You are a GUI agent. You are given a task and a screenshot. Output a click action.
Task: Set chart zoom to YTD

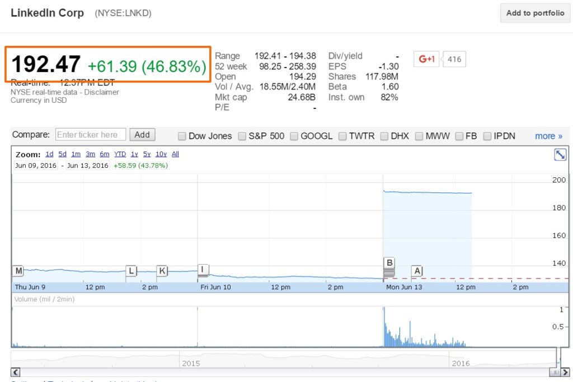point(120,154)
